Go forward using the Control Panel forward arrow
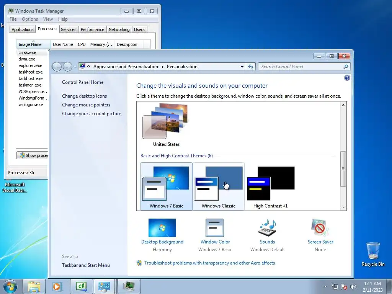Image resolution: width=392 pixels, height=294 pixels. point(67,67)
